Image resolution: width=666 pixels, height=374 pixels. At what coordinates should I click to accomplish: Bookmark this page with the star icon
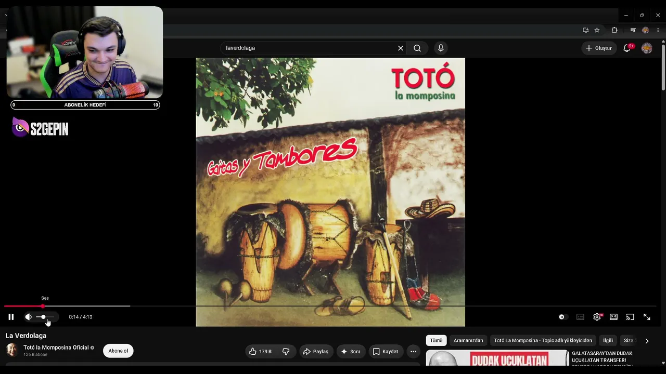click(597, 30)
